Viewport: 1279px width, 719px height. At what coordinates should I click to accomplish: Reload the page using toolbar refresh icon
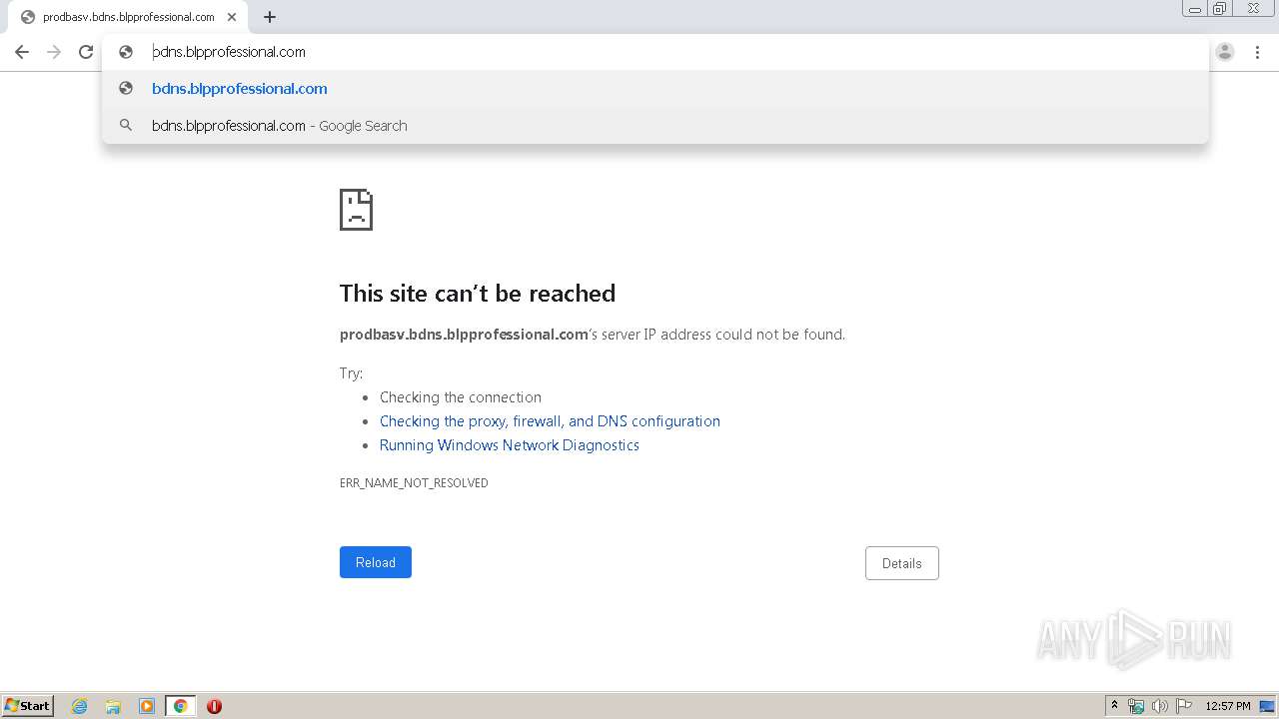[x=86, y=52]
